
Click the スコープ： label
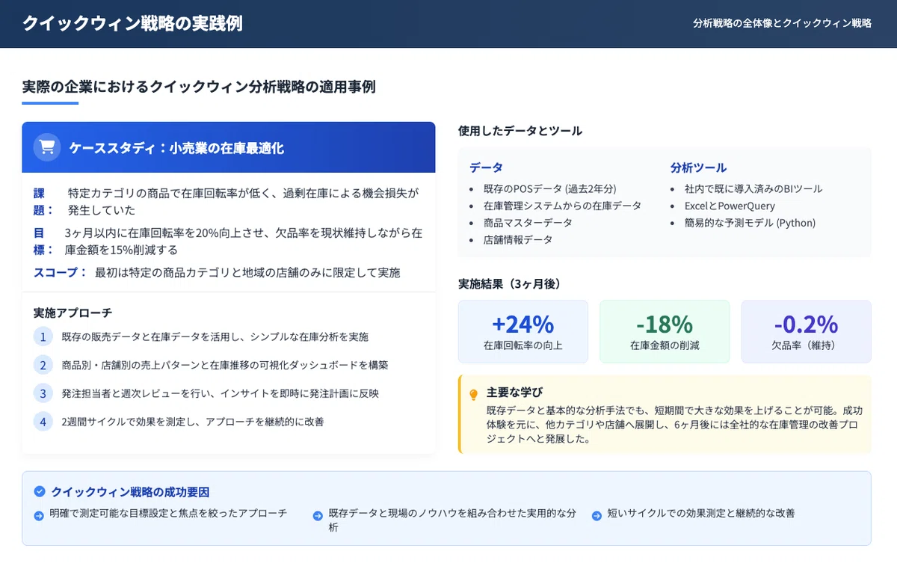[x=61, y=272]
